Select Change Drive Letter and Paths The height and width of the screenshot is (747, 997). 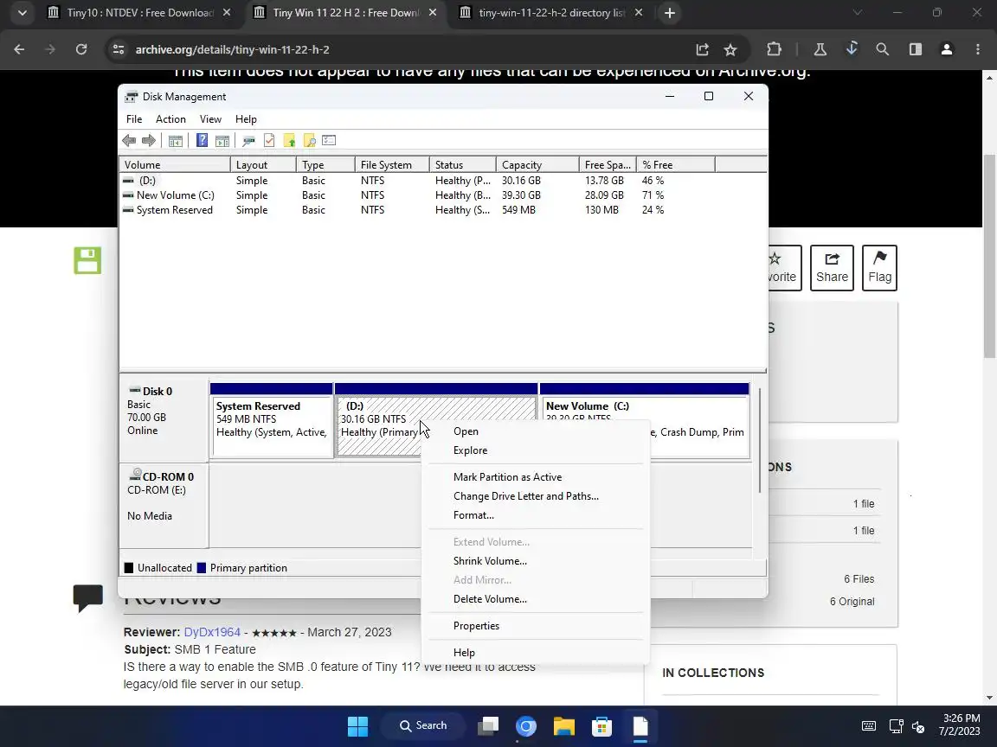click(x=536, y=496)
